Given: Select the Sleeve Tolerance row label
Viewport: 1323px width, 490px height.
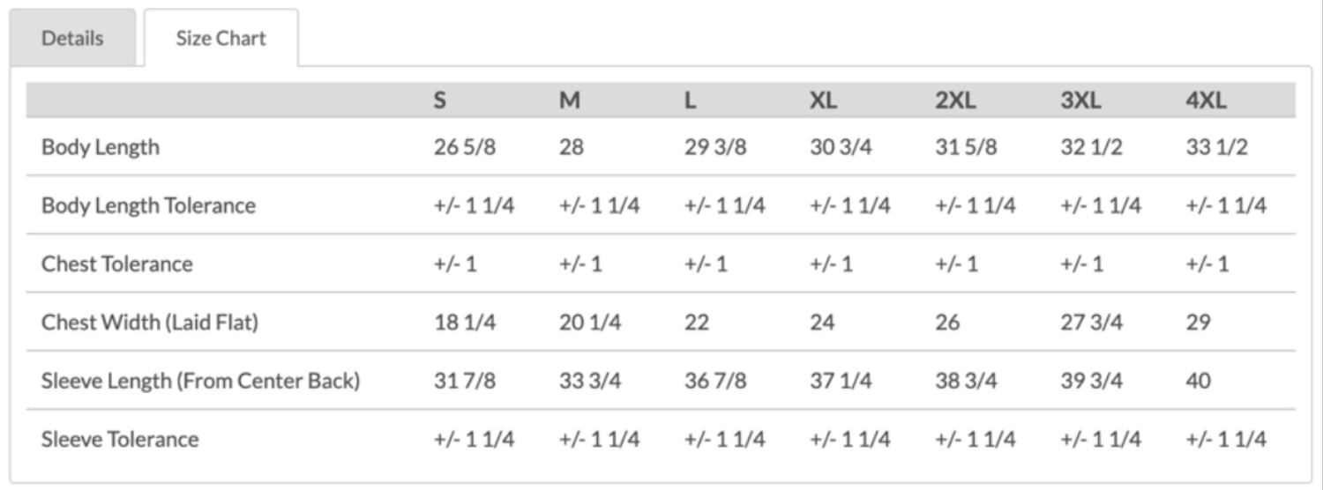Looking at the screenshot, I should tap(120, 439).
